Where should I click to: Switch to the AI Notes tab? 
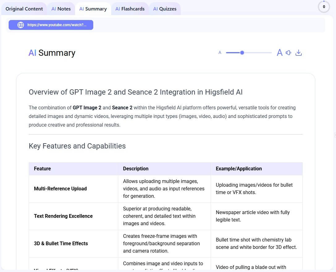[x=61, y=9]
